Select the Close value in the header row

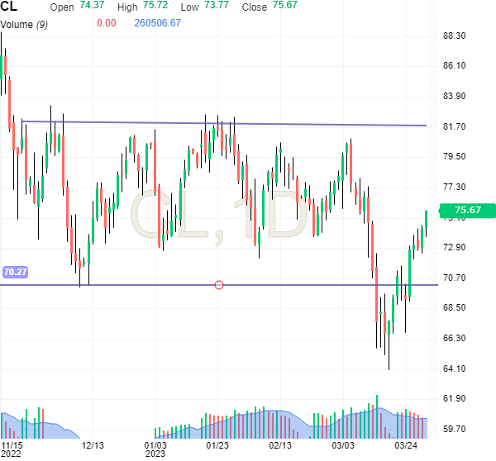(x=285, y=6)
